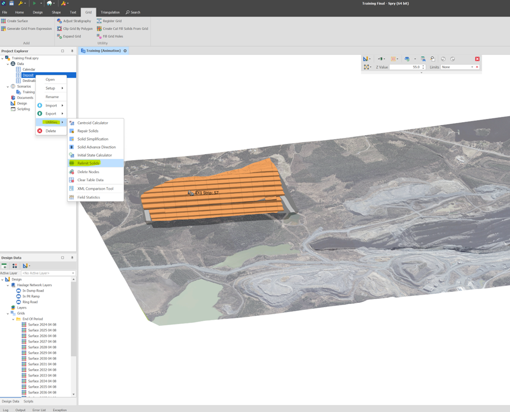Open the Active Layer dropdown

pyautogui.click(x=73, y=273)
